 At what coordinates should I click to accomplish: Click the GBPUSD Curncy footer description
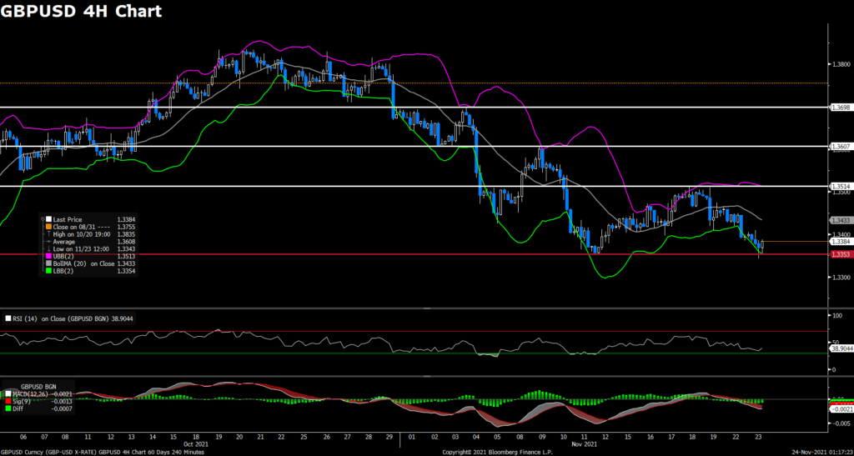click(x=103, y=452)
